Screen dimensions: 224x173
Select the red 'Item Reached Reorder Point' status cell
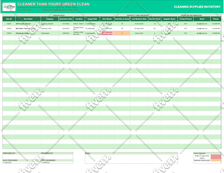click(107, 33)
